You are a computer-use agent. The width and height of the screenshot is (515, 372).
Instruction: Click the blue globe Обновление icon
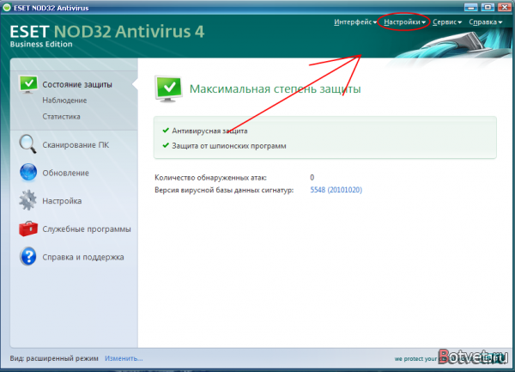pyautogui.click(x=28, y=172)
